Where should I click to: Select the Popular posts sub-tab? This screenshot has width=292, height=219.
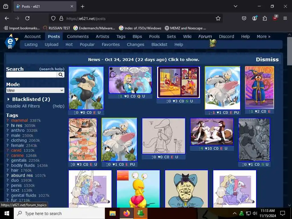coord(87,44)
